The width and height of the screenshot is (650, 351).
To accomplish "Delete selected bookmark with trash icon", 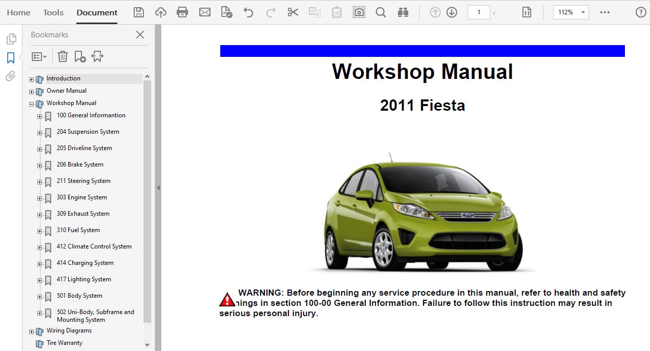I will click(x=62, y=56).
